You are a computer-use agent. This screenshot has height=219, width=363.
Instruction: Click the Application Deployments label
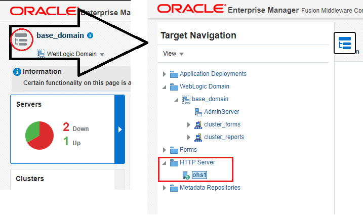pyautogui.click(x=213, y=74)
